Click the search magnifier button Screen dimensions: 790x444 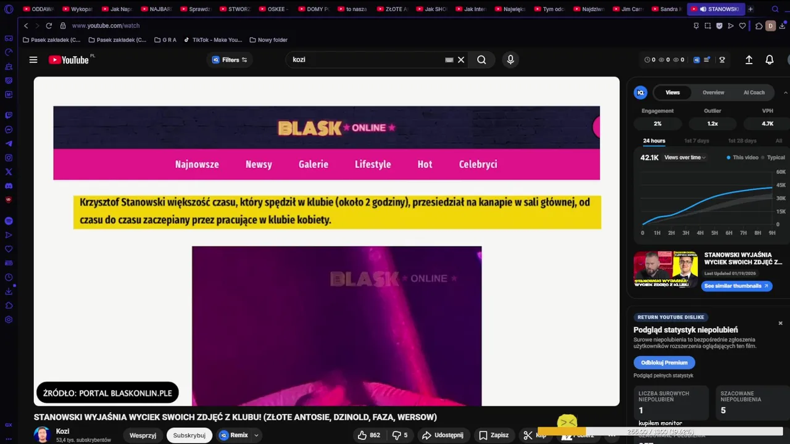click(x=481, y=60)
